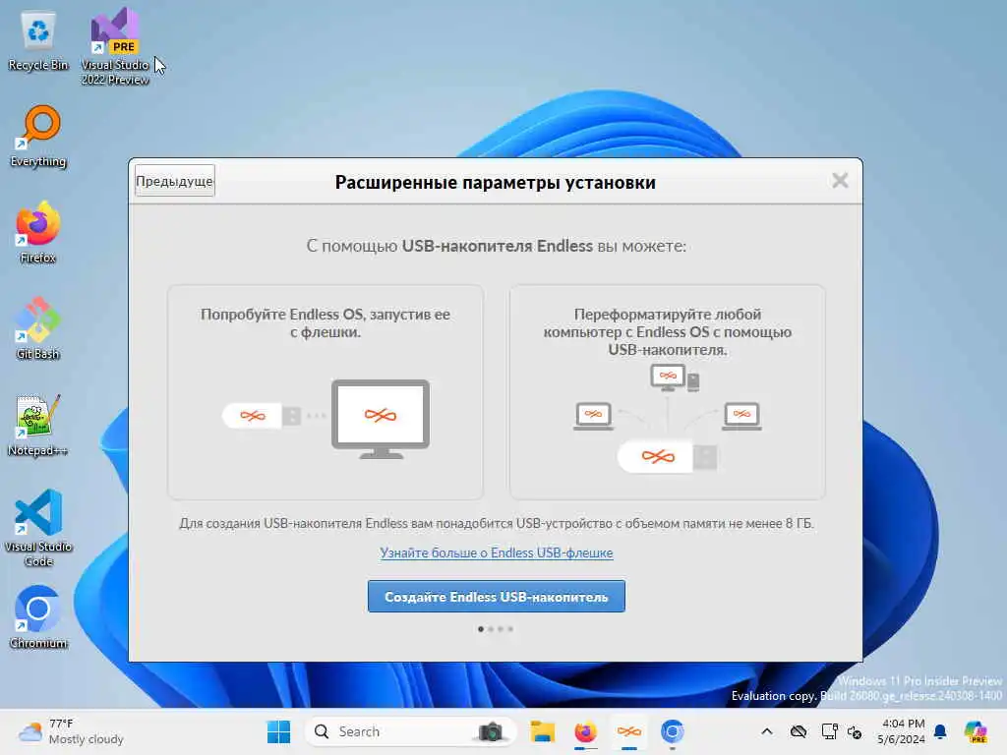Screen dimensions: 1007x755
Task: Click the Предыдуще (Previous) button
Action: click(175, 181)
